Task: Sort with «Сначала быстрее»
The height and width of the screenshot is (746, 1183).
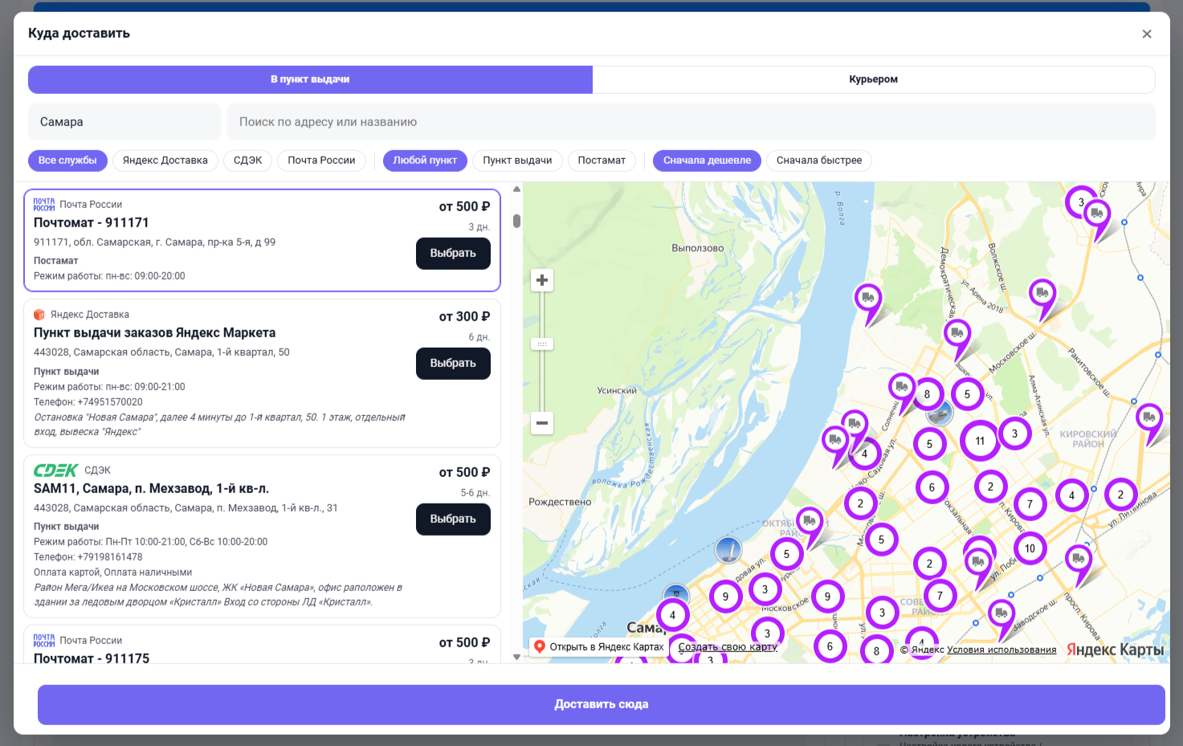Action: tap(819, 161)
